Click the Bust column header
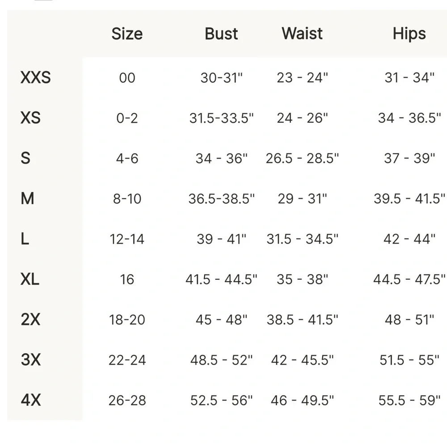This screenshot has height=447, width=447. click(x=221, y=34)
